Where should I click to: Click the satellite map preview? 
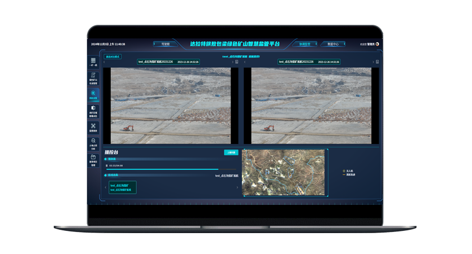283,173
